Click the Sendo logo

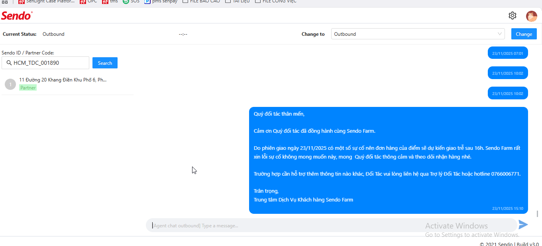tap(17, 16)
